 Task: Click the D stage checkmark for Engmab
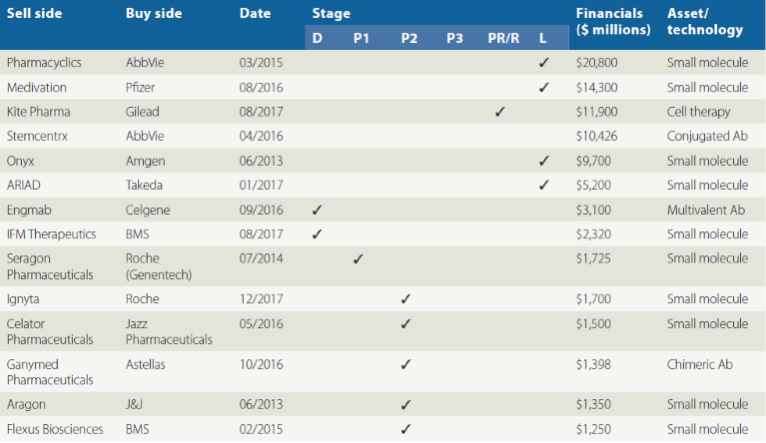(317, 210)
